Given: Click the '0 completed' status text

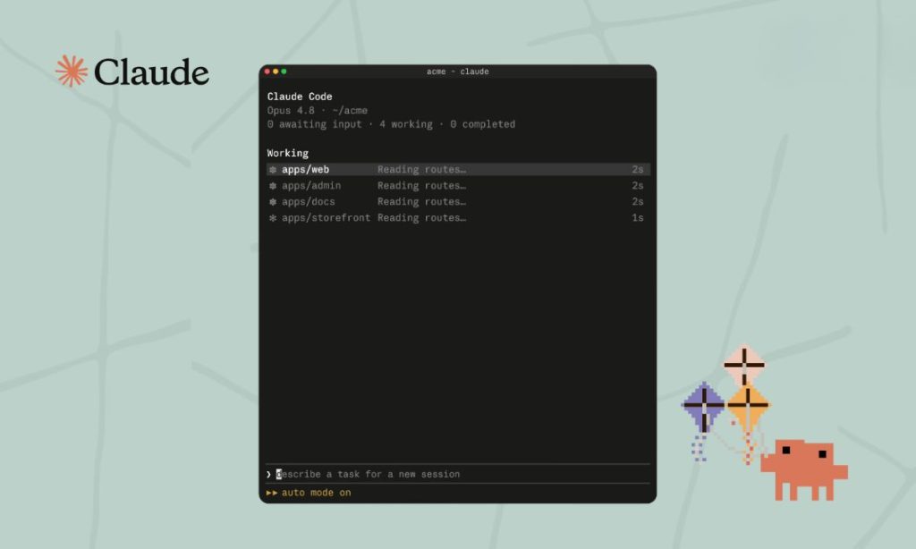Looking at the screenshot, I should coord(482,124).
